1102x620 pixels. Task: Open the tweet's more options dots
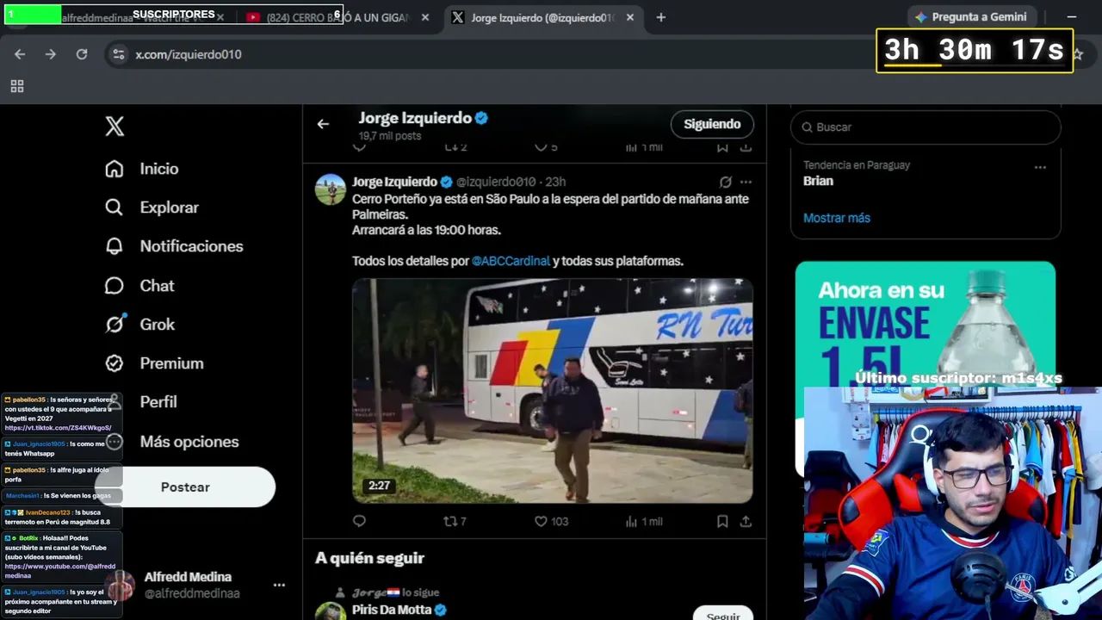[x=746, y=182]
